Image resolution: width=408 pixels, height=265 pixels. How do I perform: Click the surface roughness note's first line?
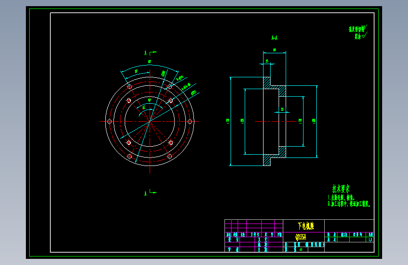coord(358,29)
